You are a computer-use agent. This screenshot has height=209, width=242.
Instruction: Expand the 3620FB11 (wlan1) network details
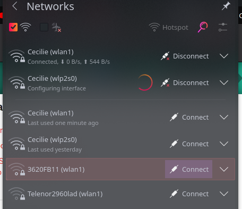(224, 169)
